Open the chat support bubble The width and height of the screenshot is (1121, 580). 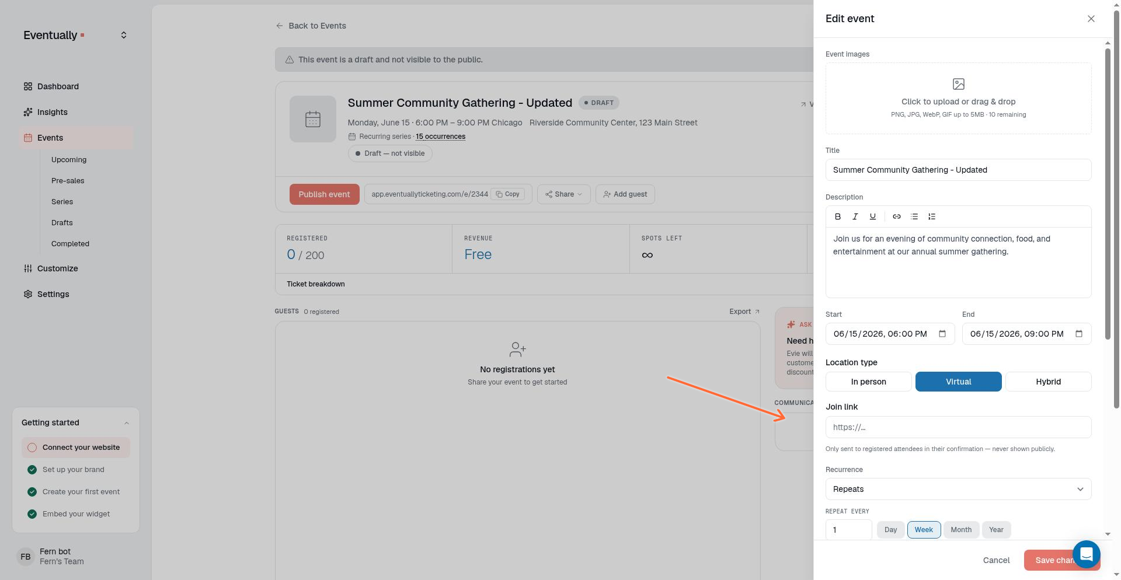click(1086, 554)
